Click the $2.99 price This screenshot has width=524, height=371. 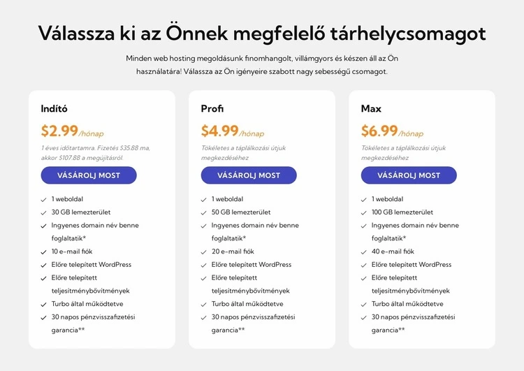60,131
